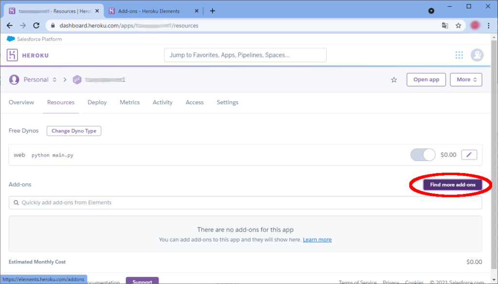Open the apps grid launcher icon
This screenshot has width=498, height=284.
tap(459, 55)
